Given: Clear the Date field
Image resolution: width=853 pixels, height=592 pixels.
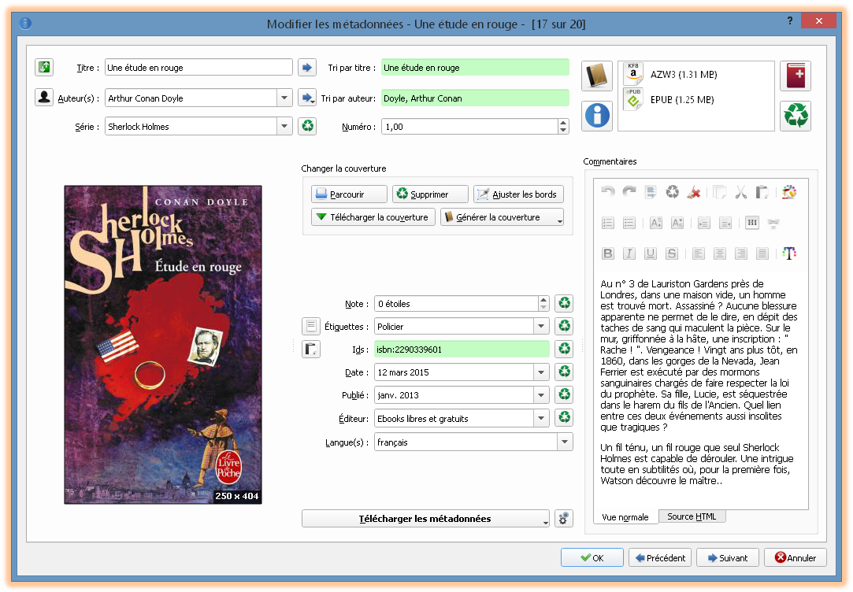Looking at the screenshot, I should click(x=564, y=372).
